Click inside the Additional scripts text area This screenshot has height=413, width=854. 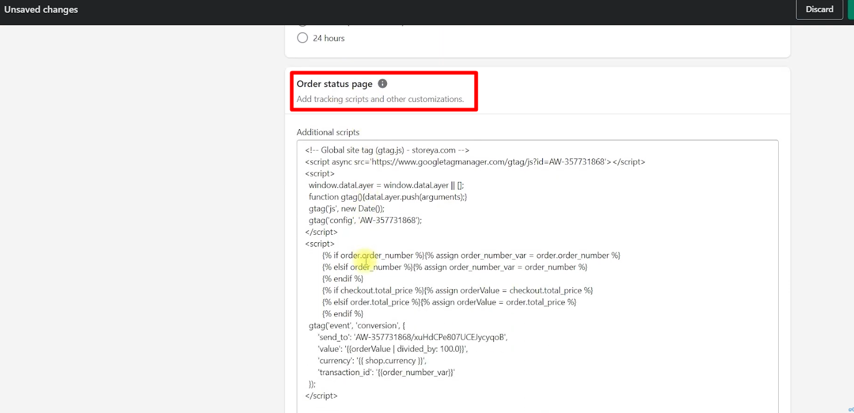[537, 276]
